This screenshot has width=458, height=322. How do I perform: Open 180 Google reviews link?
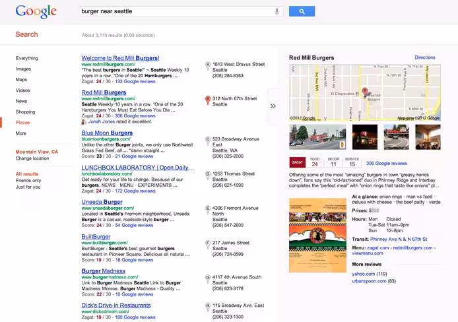tap(135, 317)
